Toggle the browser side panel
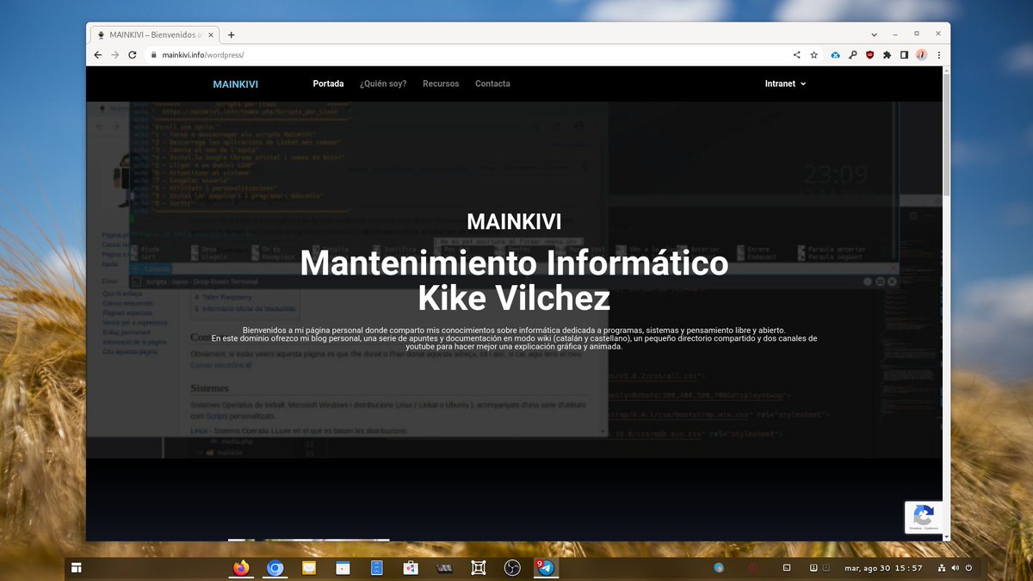The height and width of the screenshot is (581, 1033). pos(904,54)
